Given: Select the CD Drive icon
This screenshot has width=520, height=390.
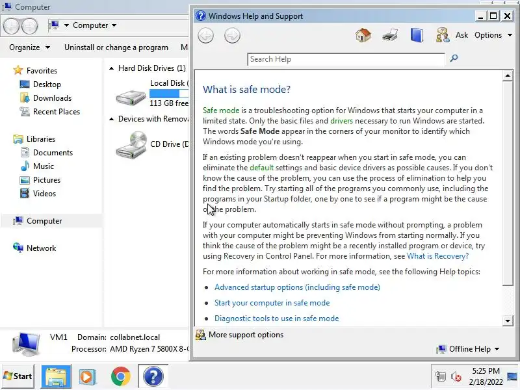Looking at the screenshot, I should tap(131, 144).
